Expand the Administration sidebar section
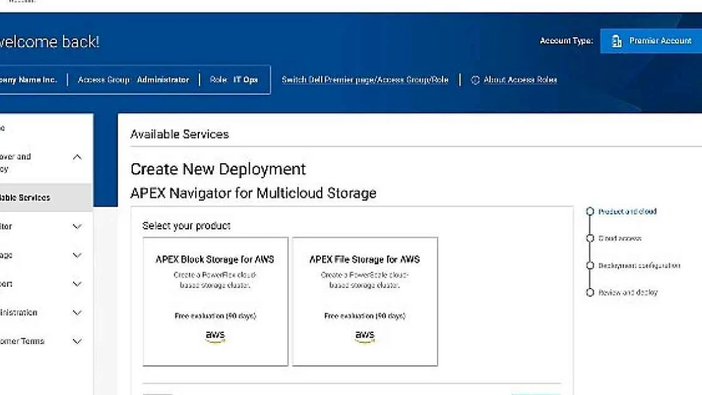702x395 pixels. click(x=77, y=312)
